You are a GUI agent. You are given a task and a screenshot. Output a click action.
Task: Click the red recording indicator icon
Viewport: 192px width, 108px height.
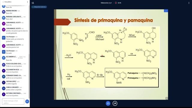pos(116,3)
